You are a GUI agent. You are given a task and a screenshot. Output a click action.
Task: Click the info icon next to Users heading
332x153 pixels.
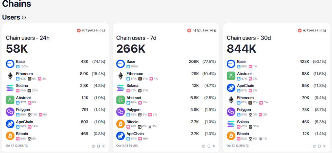tap(24, 18)
